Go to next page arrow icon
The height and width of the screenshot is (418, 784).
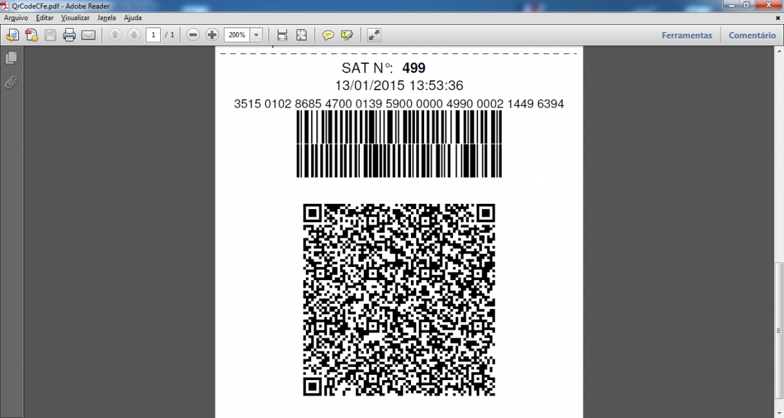click(x=133, y=35)
